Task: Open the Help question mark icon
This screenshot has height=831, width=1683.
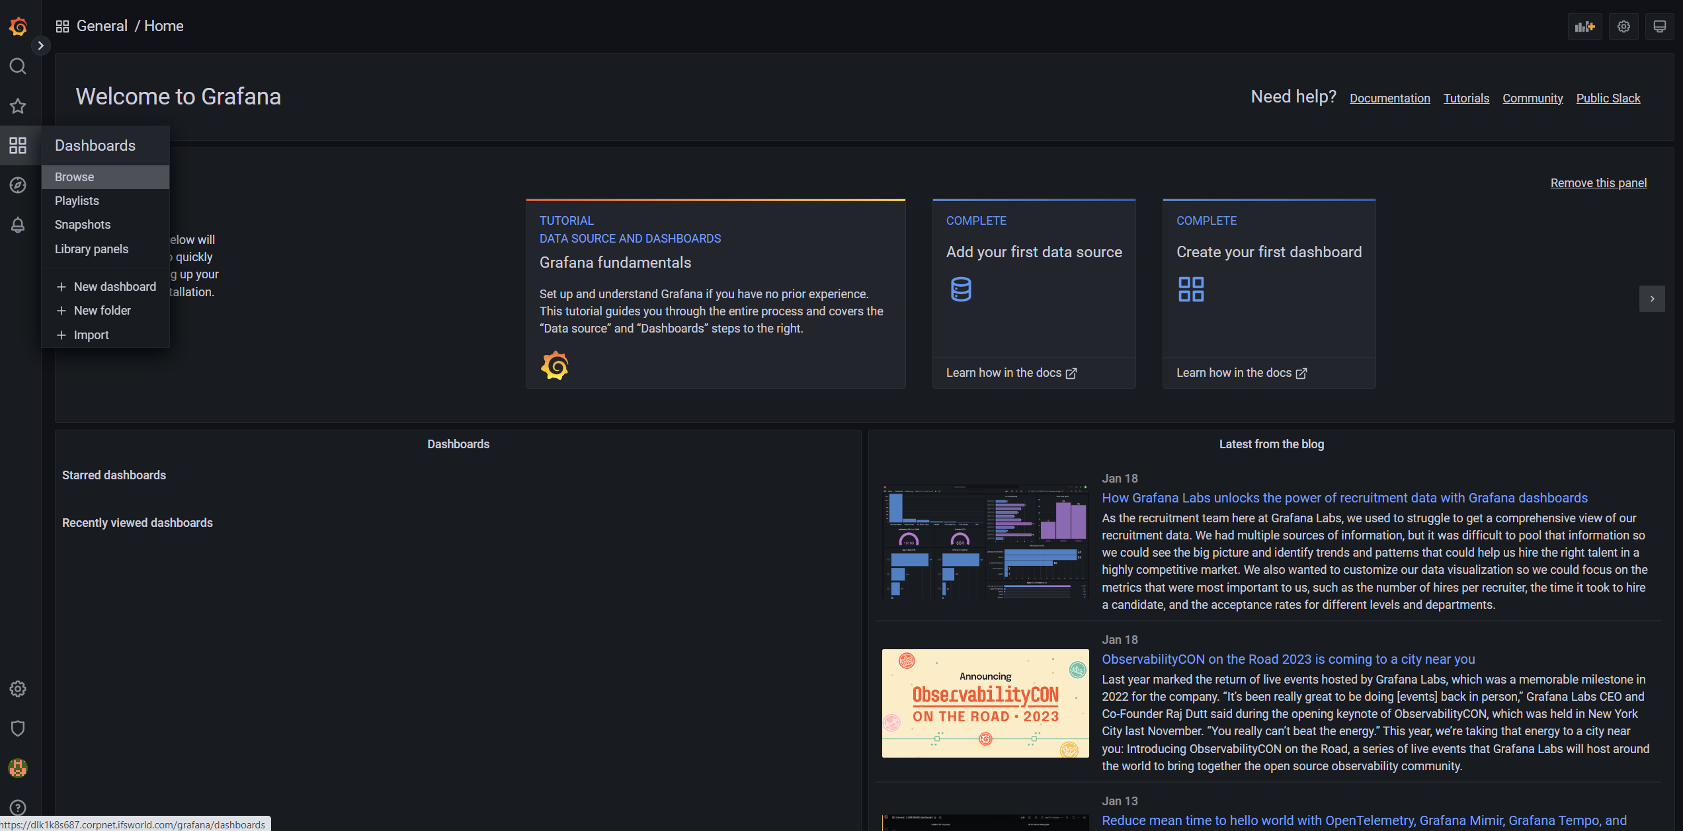Action: [x=18, y=808]
